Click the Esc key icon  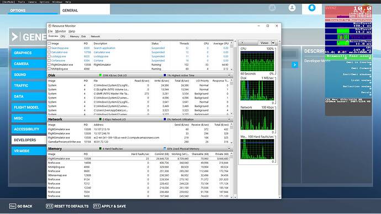12,206
